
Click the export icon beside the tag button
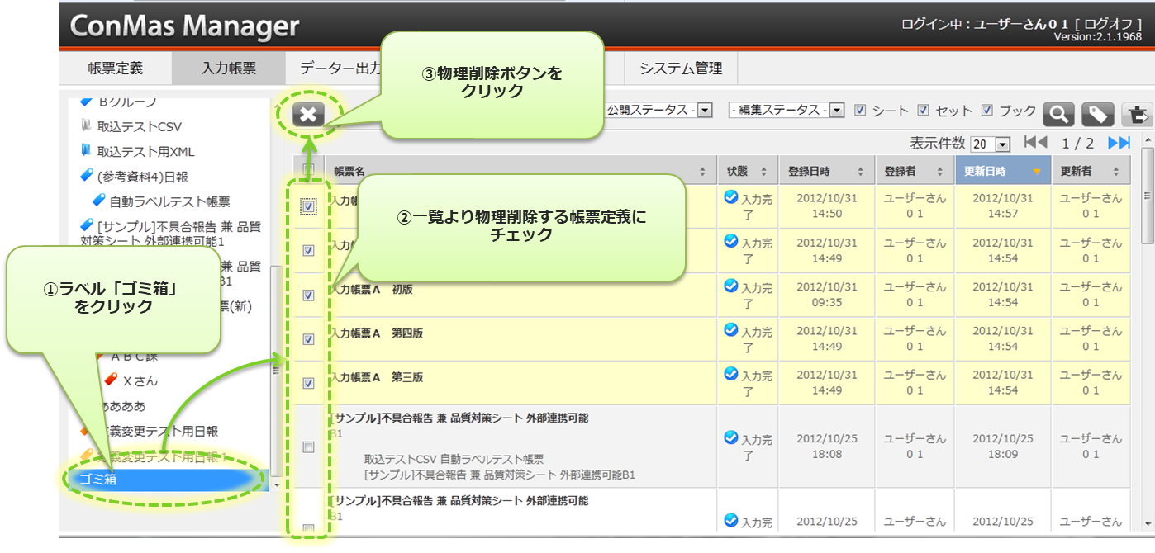[1137, 114]
